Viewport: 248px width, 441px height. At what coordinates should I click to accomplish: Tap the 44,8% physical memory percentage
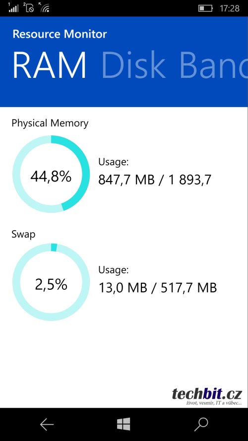[51, 177]
